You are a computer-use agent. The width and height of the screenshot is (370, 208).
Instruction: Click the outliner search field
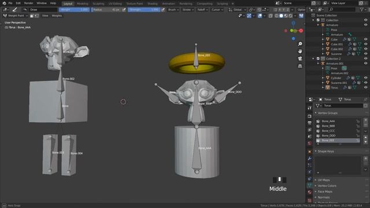point(342,9)
